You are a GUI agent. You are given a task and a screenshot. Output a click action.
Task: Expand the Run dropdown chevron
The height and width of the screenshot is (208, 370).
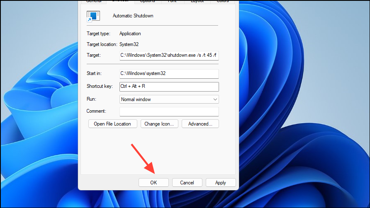215,99
